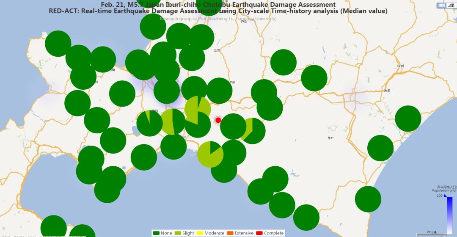
Task: Click the research group subtitle text
Action: 218,19
